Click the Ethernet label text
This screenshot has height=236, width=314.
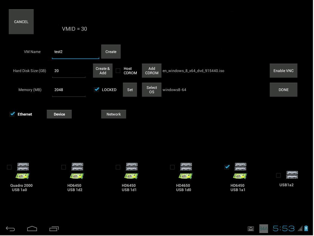(25, 114)
